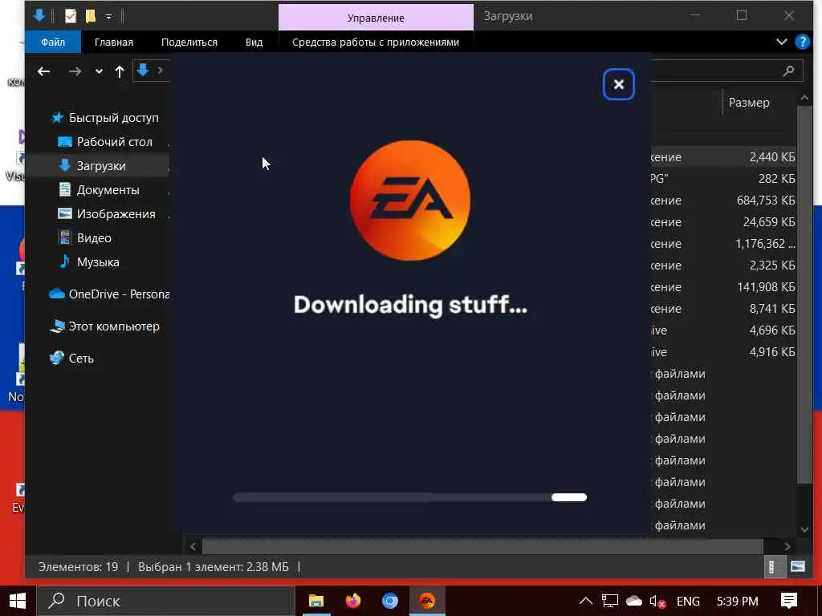The width and height of the screenshot is (822, 616).
Task: Click the EA logo in installer
Action: click(410, 200)
